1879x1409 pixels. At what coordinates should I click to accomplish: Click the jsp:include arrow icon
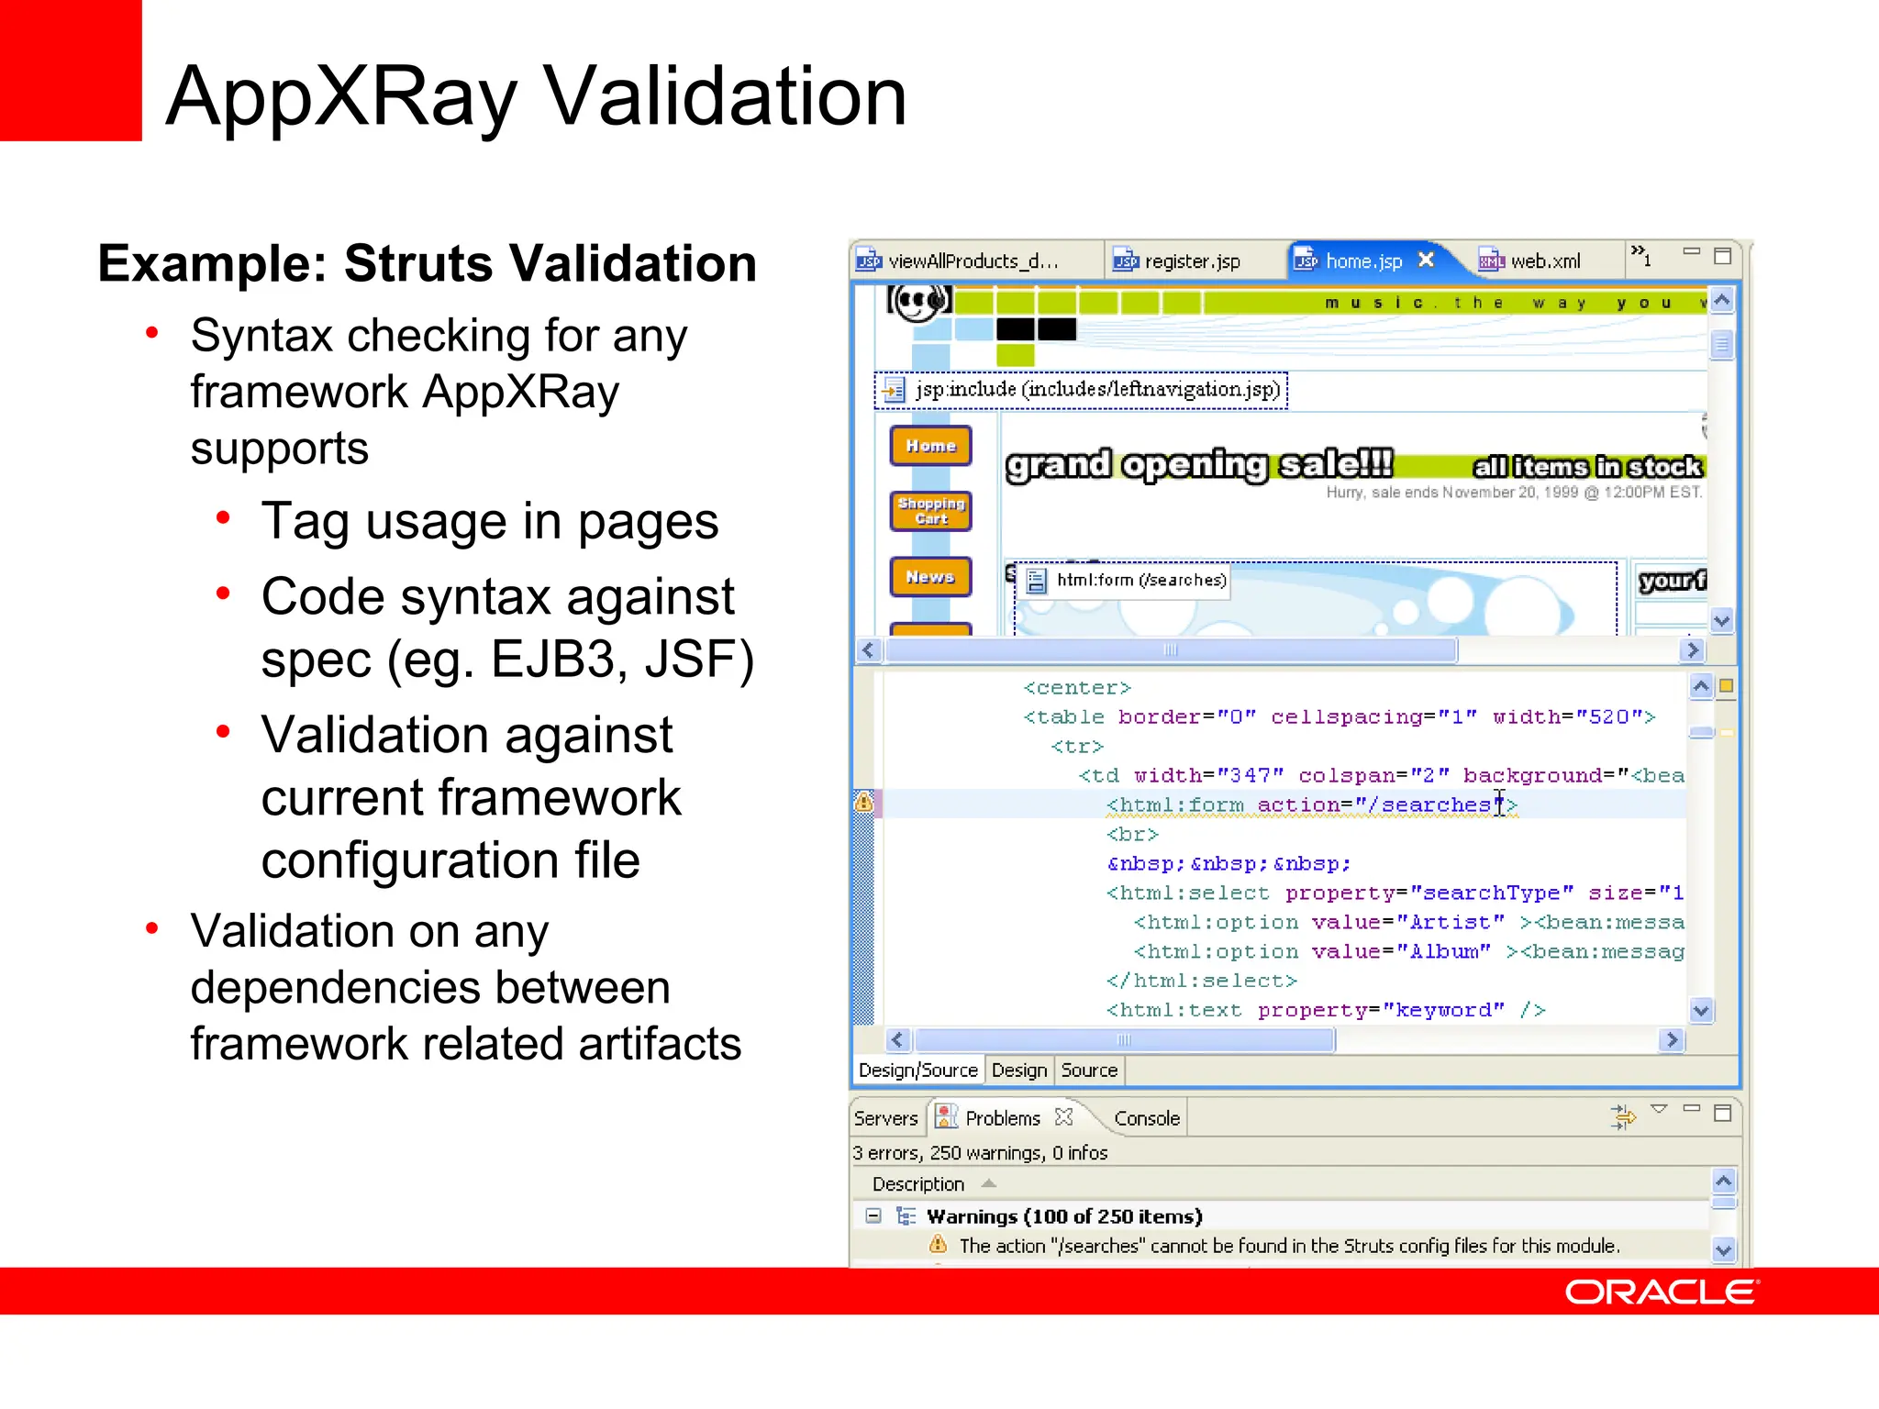894,391
